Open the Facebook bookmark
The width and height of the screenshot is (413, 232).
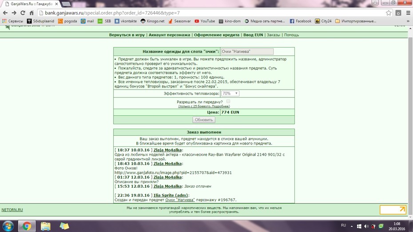(301, 21)
